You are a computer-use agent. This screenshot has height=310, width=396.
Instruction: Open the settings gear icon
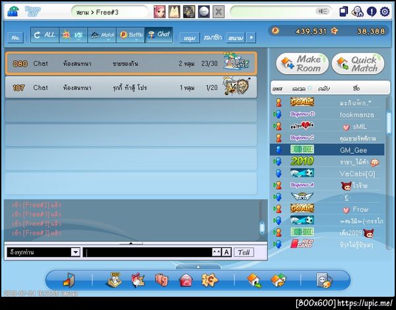(x=385, y=12)
